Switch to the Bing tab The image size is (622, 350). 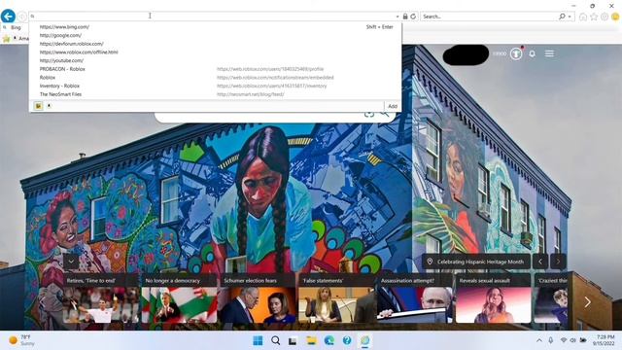pyautogui.click(x=16, y=27)
